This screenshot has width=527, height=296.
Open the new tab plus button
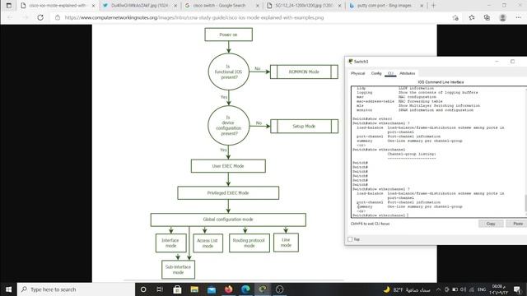[x=433, y=6]
